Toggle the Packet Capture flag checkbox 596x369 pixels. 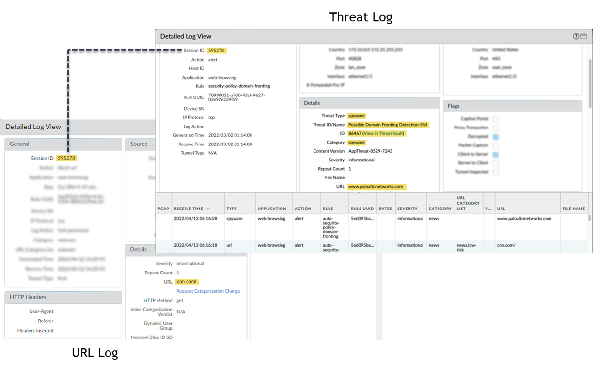pyautogui.click(x=495, y=145)
